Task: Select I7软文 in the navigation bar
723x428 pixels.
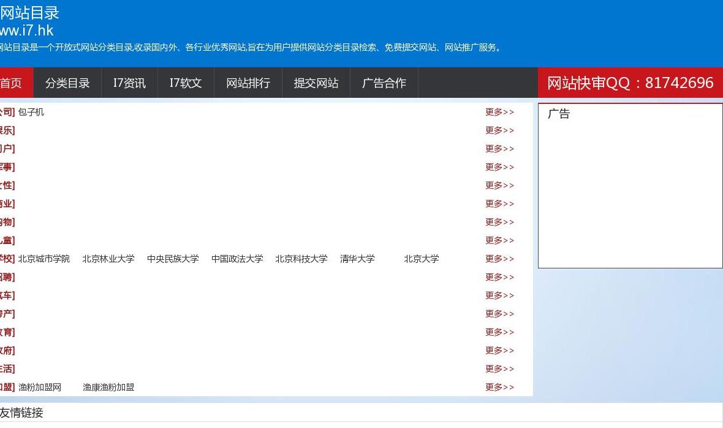Action: click(x=186, y=83)
